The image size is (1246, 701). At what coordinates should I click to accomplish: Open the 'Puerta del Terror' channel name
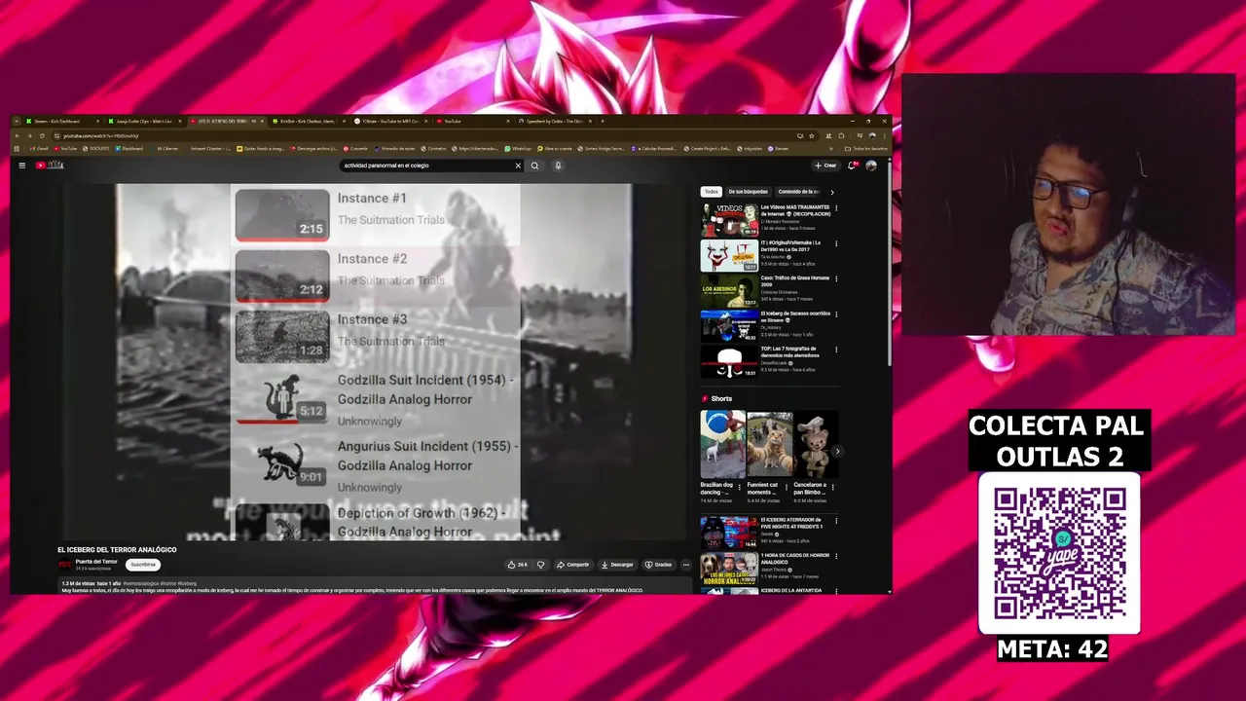(96, 562)
